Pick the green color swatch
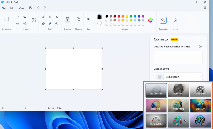The width and height of the screenshot is (213, 129). [131, 16]
